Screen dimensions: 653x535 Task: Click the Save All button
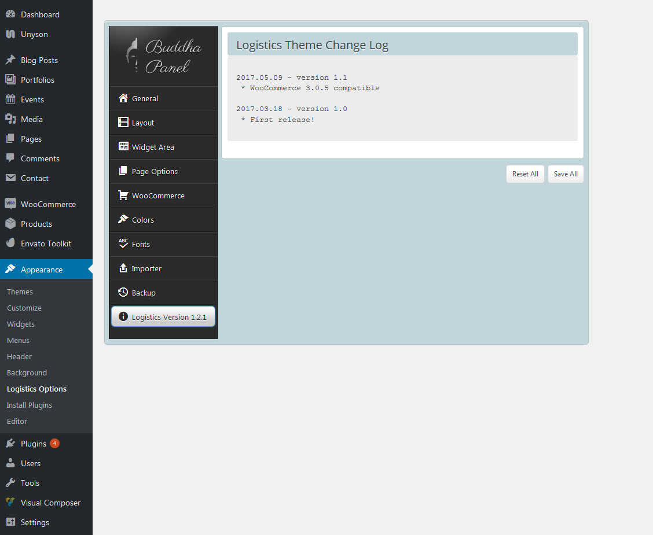click(566, 174)
